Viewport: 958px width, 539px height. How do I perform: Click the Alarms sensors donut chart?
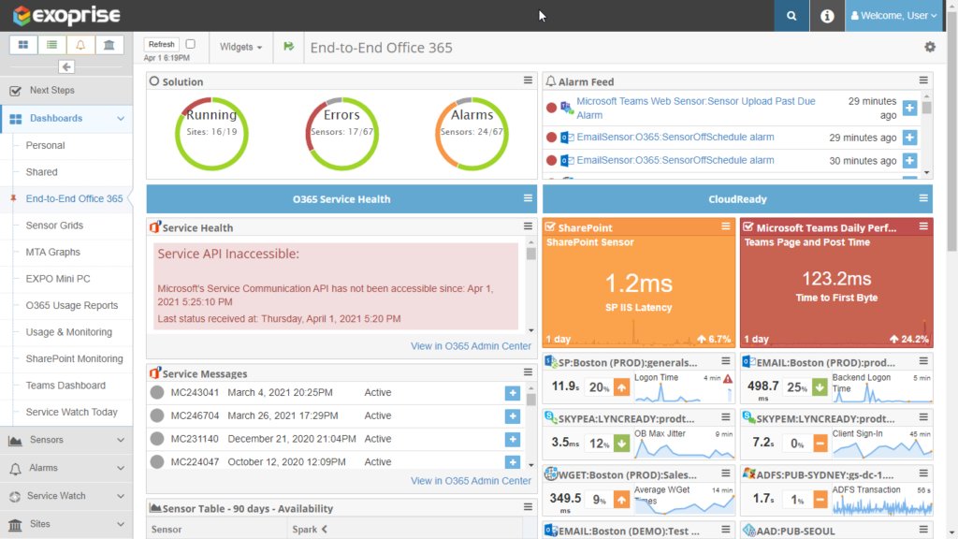point(472,133)
